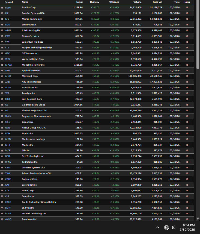Open the Links icon in T3 Defense row
The image size is (200, 234).
(x=187, y=162)
